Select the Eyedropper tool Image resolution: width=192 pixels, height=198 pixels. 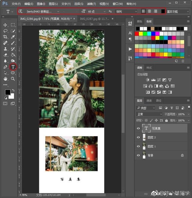(13, 37)
